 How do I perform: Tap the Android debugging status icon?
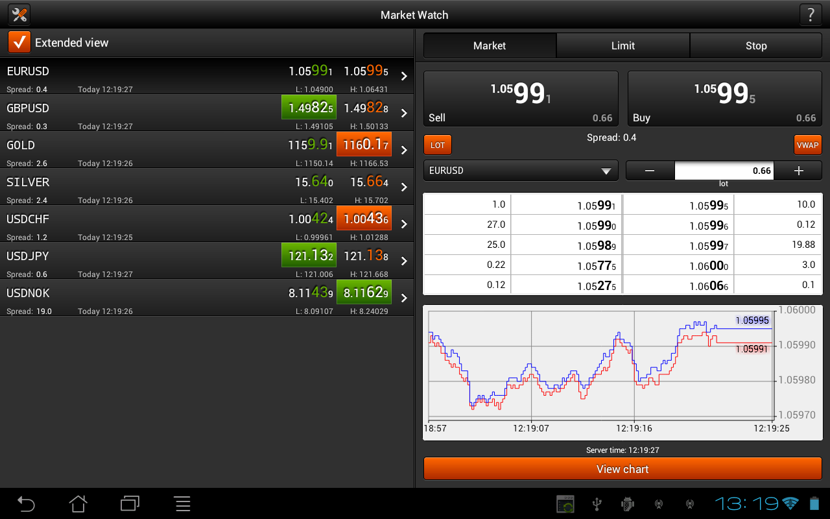coord(627,504)
